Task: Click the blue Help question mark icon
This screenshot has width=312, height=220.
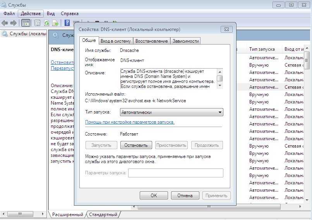Action: click(x=67, y=23)
